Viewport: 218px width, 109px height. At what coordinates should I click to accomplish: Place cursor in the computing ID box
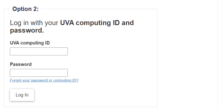tap(39, 51)
